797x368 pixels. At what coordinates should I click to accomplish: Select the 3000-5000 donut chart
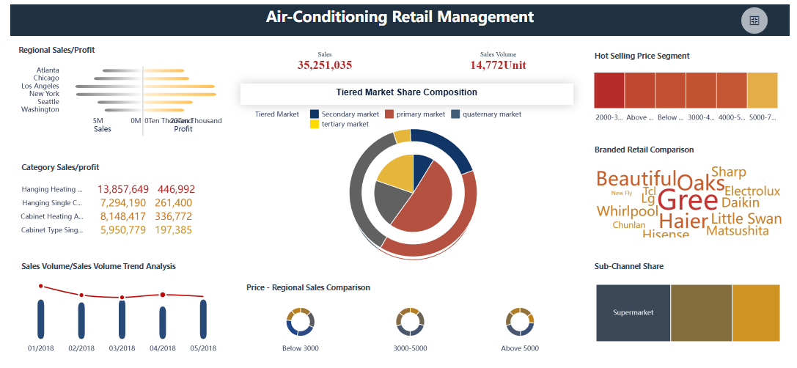(410, 322)
